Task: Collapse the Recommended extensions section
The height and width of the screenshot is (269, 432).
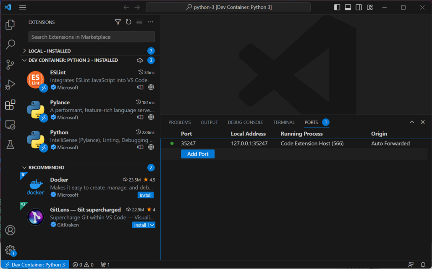Action: [x=46, y=168]
